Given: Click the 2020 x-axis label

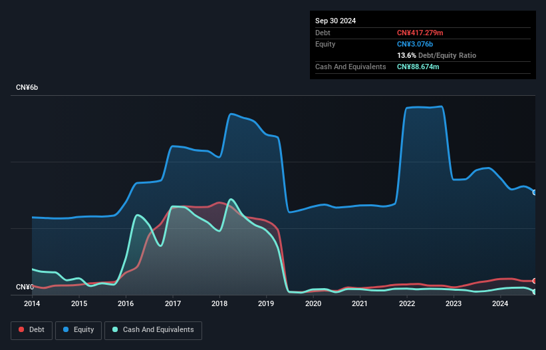Looking at the screenshot, I should pyautogui.click(x=313, y=303).
